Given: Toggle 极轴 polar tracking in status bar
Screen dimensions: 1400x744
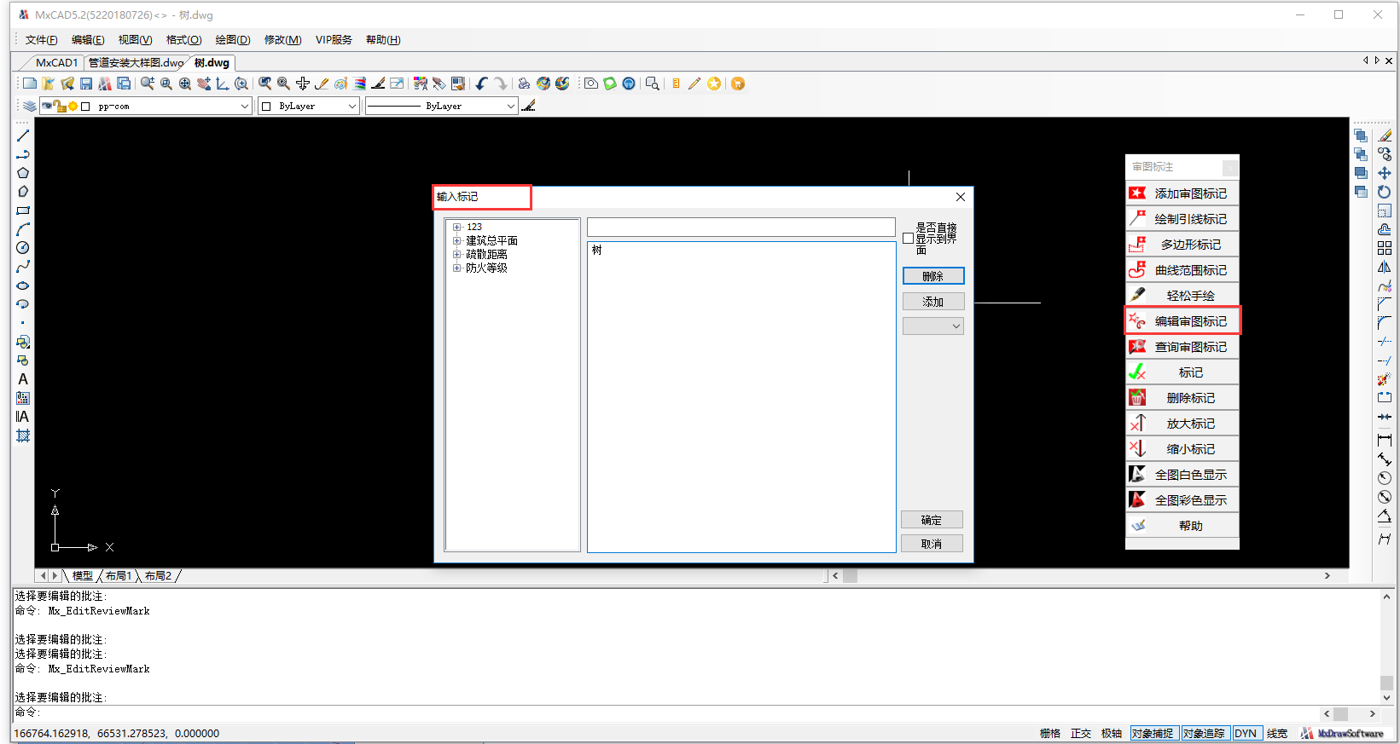Looking at the screenshot, I should coord(1112,733).
